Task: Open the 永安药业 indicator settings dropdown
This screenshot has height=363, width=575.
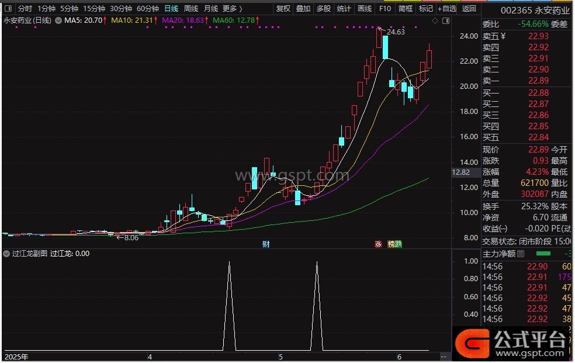Action: click(58, 20)
